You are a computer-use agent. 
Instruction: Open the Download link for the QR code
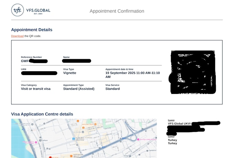click(17, 36)
